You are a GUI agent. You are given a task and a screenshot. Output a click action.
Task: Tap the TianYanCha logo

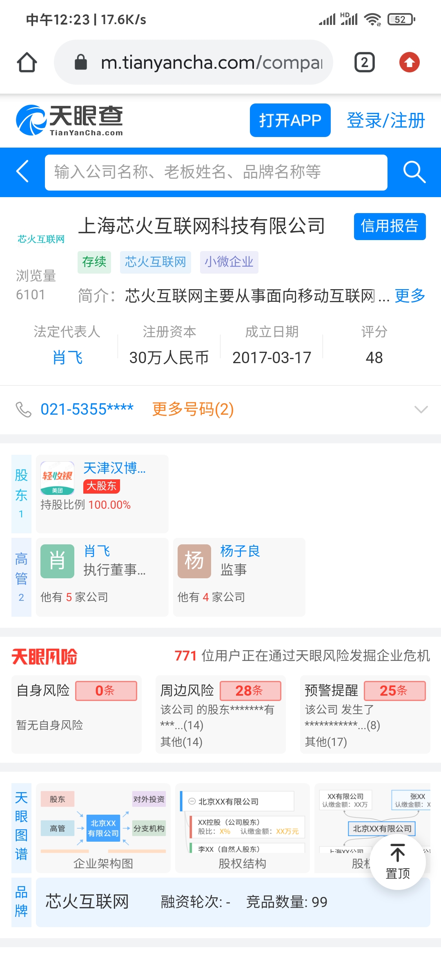pyautogui.click(x=69, y=120)
